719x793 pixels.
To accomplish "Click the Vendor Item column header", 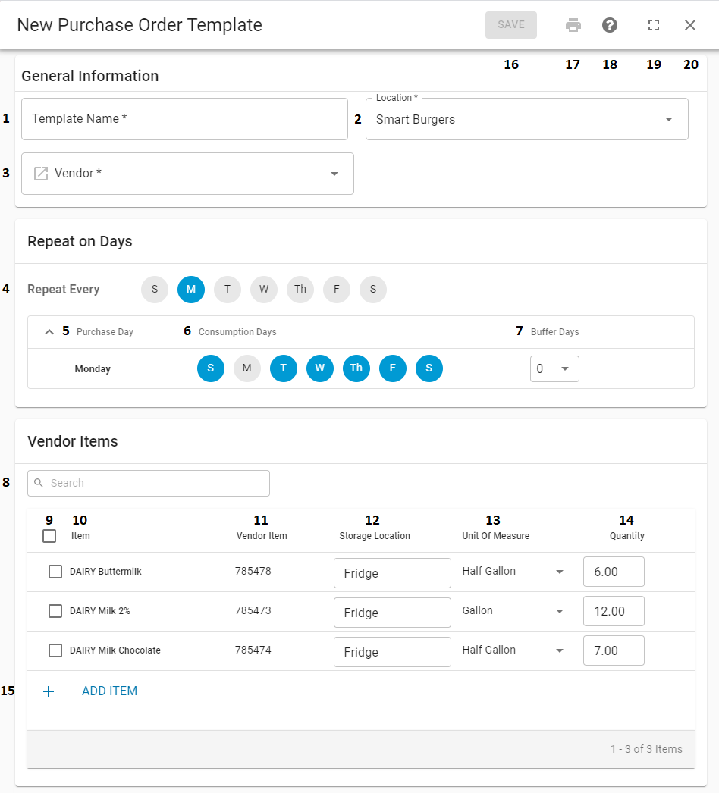I will click(262, 536).
